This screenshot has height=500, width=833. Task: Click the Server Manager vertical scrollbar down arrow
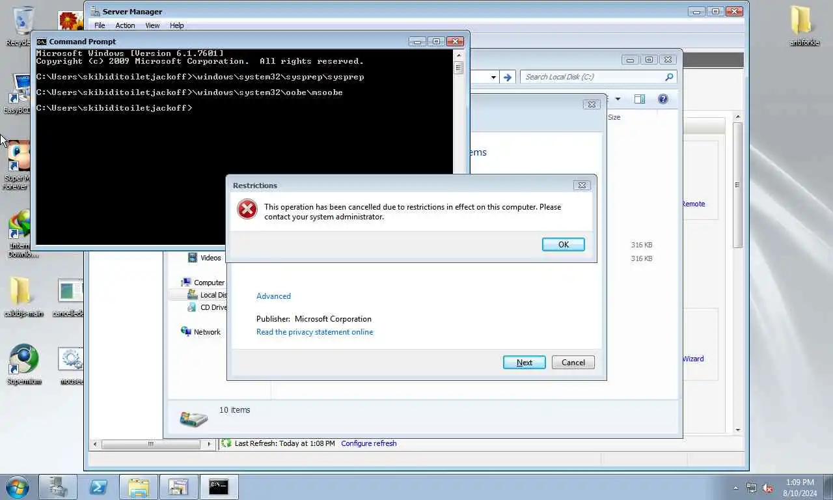(x=737, y=430)
